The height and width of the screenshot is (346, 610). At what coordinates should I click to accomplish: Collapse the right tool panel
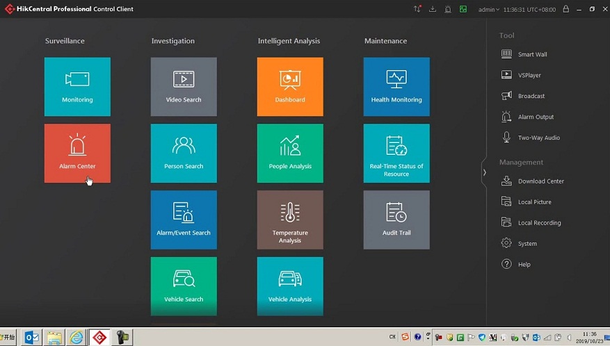[484, 172]
